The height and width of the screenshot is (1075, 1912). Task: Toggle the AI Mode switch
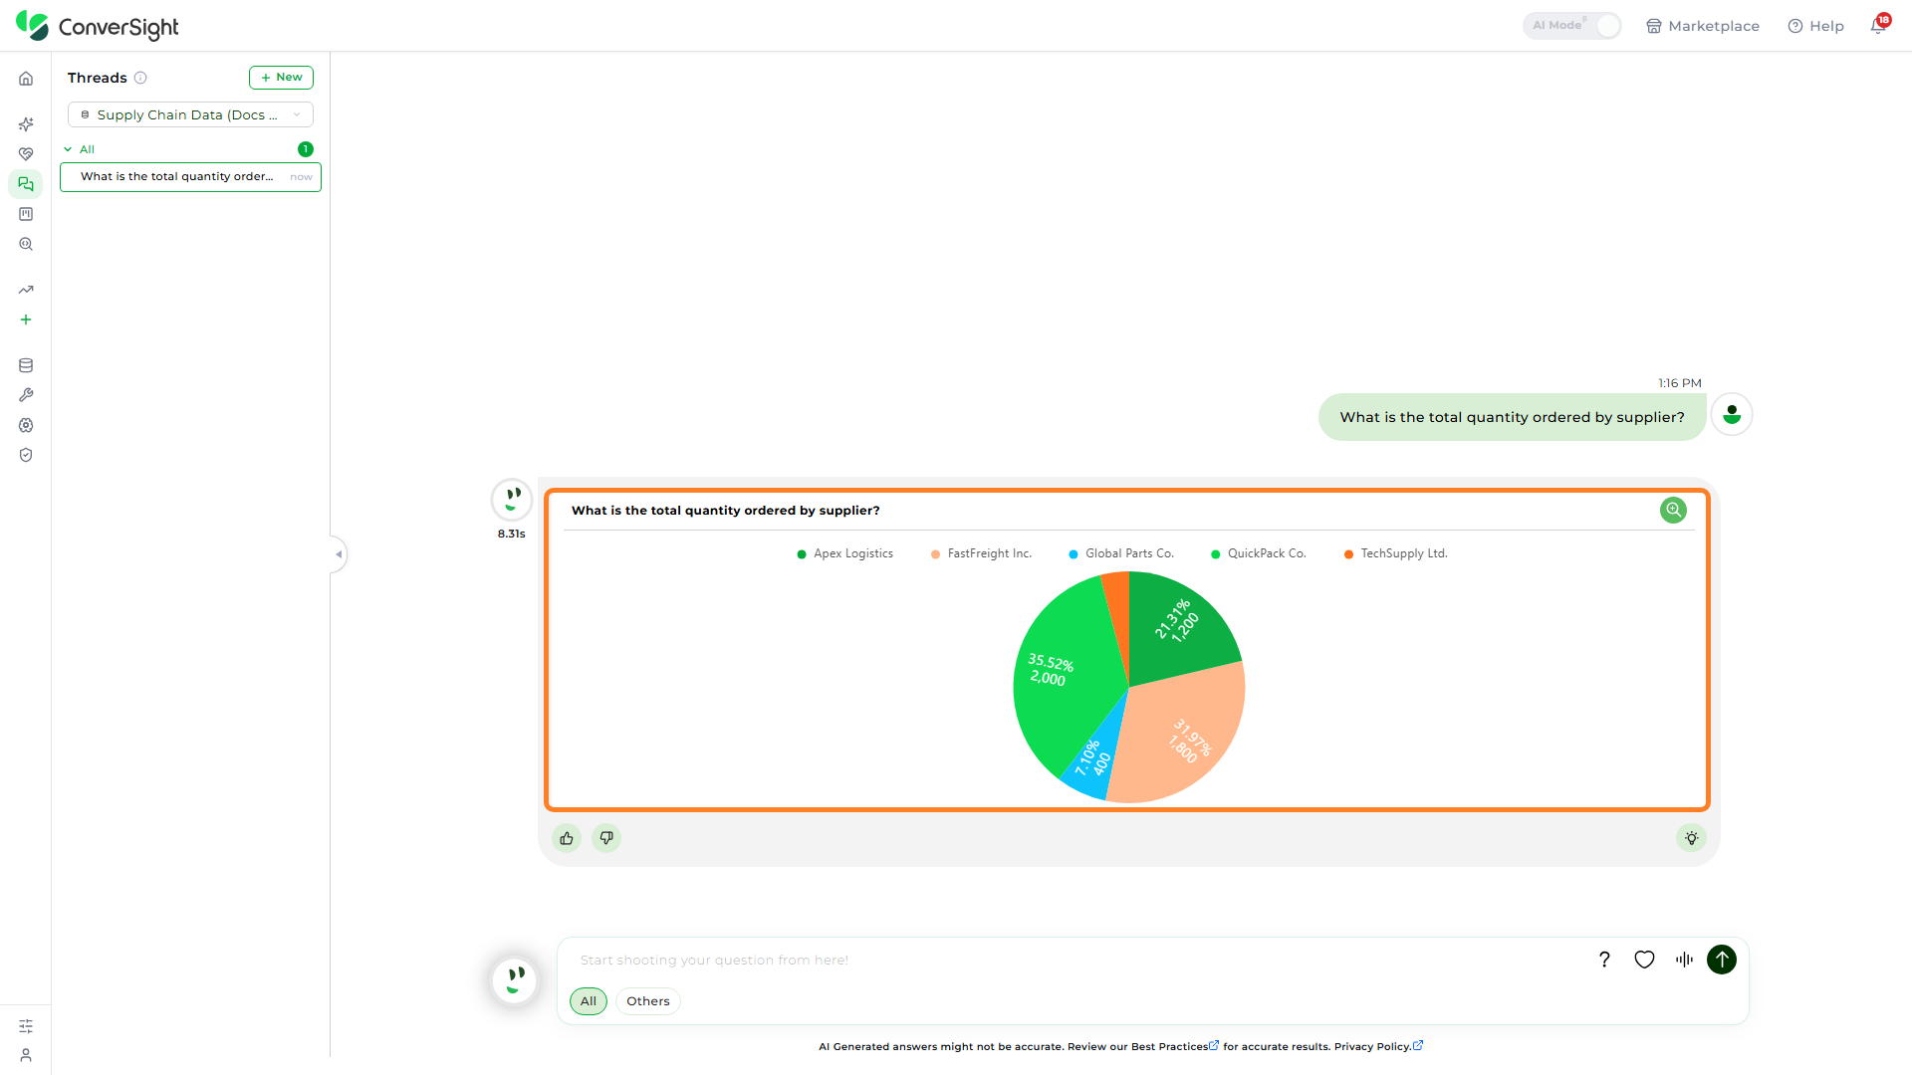[x=1571, y=26]
